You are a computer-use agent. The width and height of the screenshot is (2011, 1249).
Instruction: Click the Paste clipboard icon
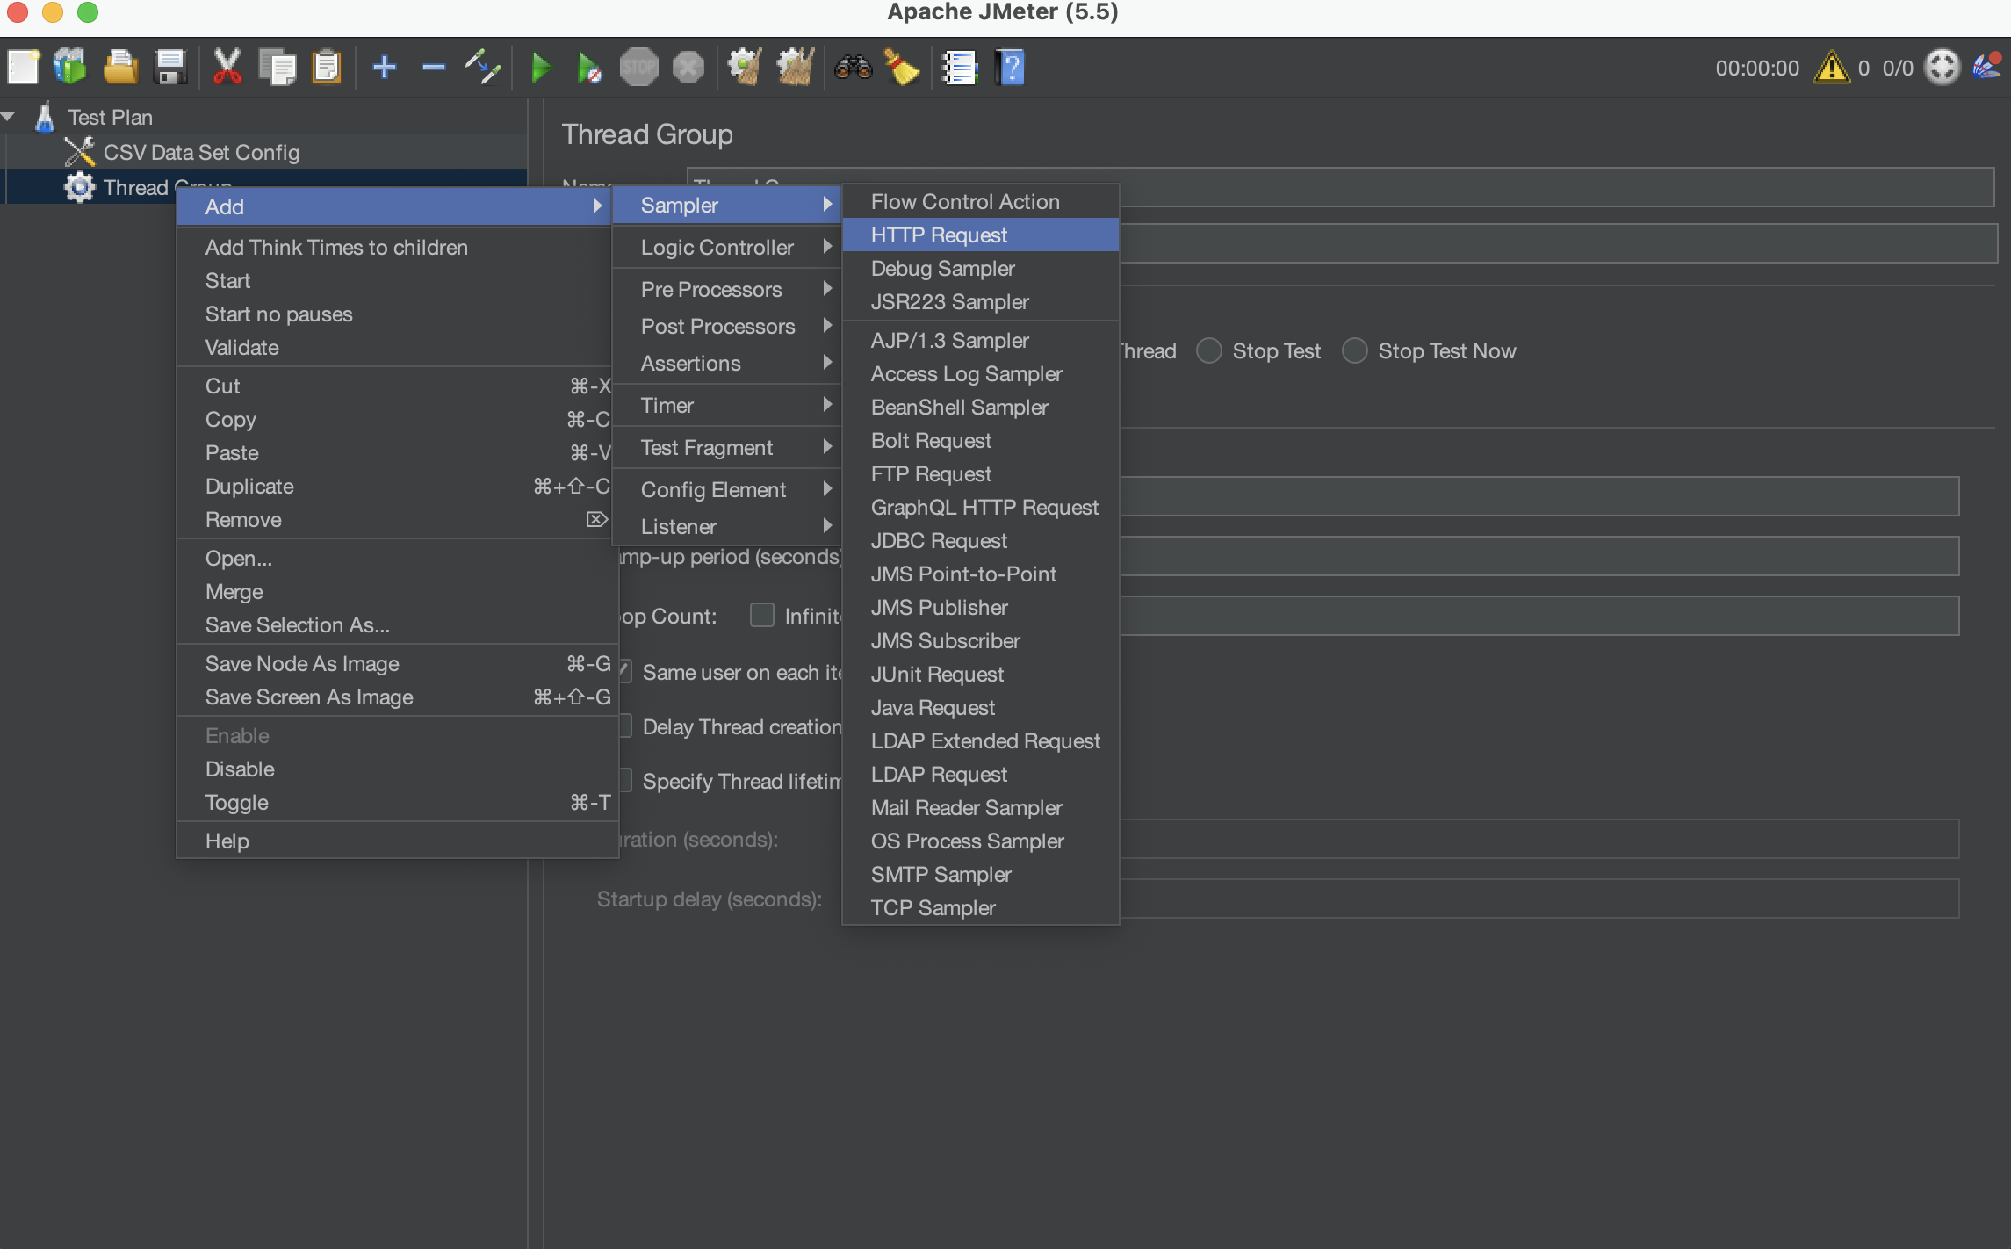(x=327, y=67)
